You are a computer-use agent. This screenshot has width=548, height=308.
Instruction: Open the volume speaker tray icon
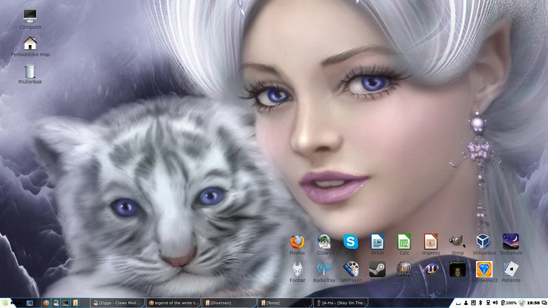point(495,303)
